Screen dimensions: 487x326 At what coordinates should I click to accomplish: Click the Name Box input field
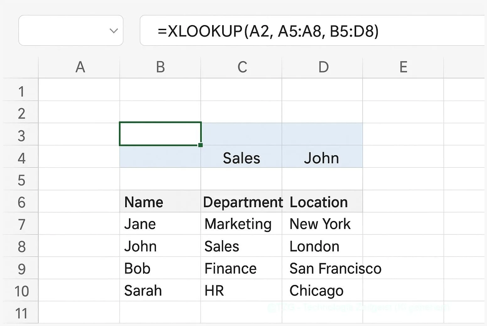click(63, 31)
